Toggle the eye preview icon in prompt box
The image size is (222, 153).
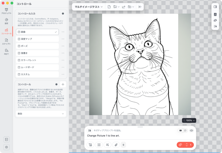(192, 130)
